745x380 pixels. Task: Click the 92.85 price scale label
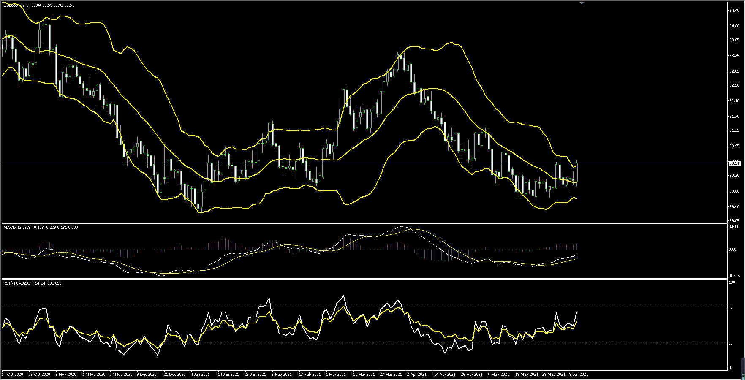(734, 71)
